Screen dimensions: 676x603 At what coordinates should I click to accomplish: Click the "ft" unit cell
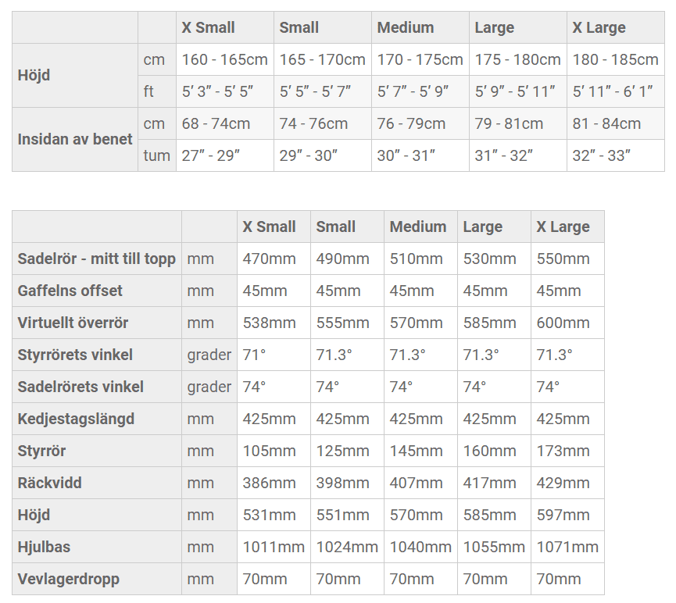point(148,91)
